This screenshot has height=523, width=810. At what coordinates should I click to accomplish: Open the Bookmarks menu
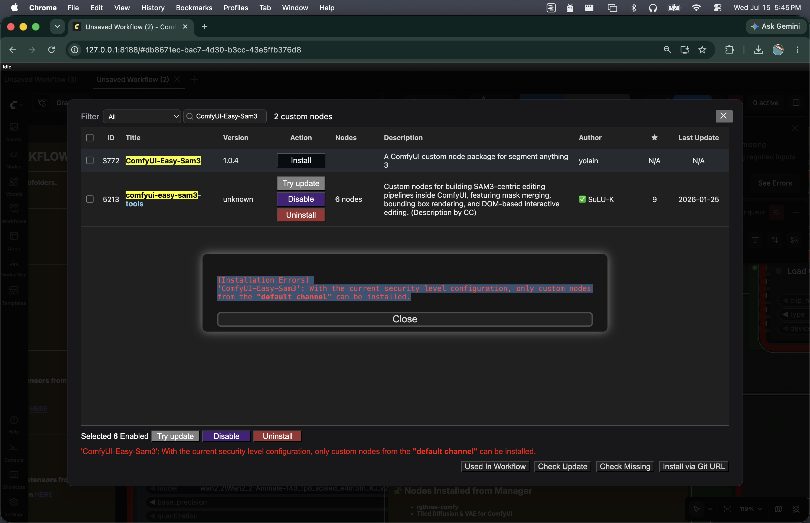tap(194, 8)
